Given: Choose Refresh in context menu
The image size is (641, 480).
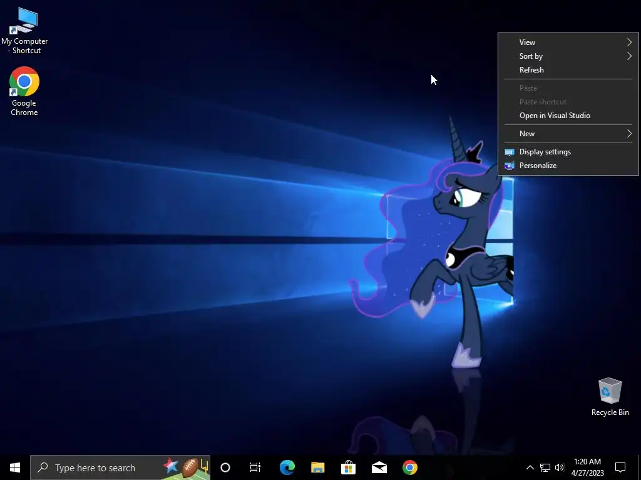Looking at the screenshot, I should [568, 70].
